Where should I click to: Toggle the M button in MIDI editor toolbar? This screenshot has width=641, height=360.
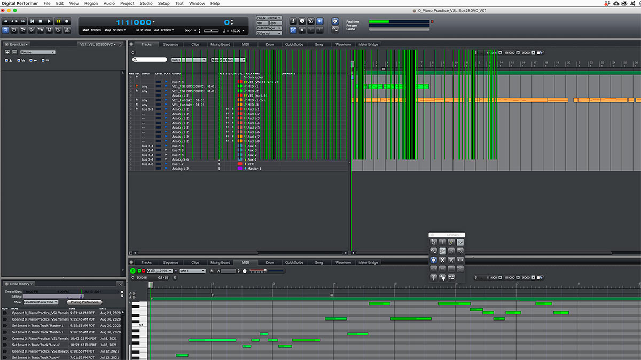(212, 271)
